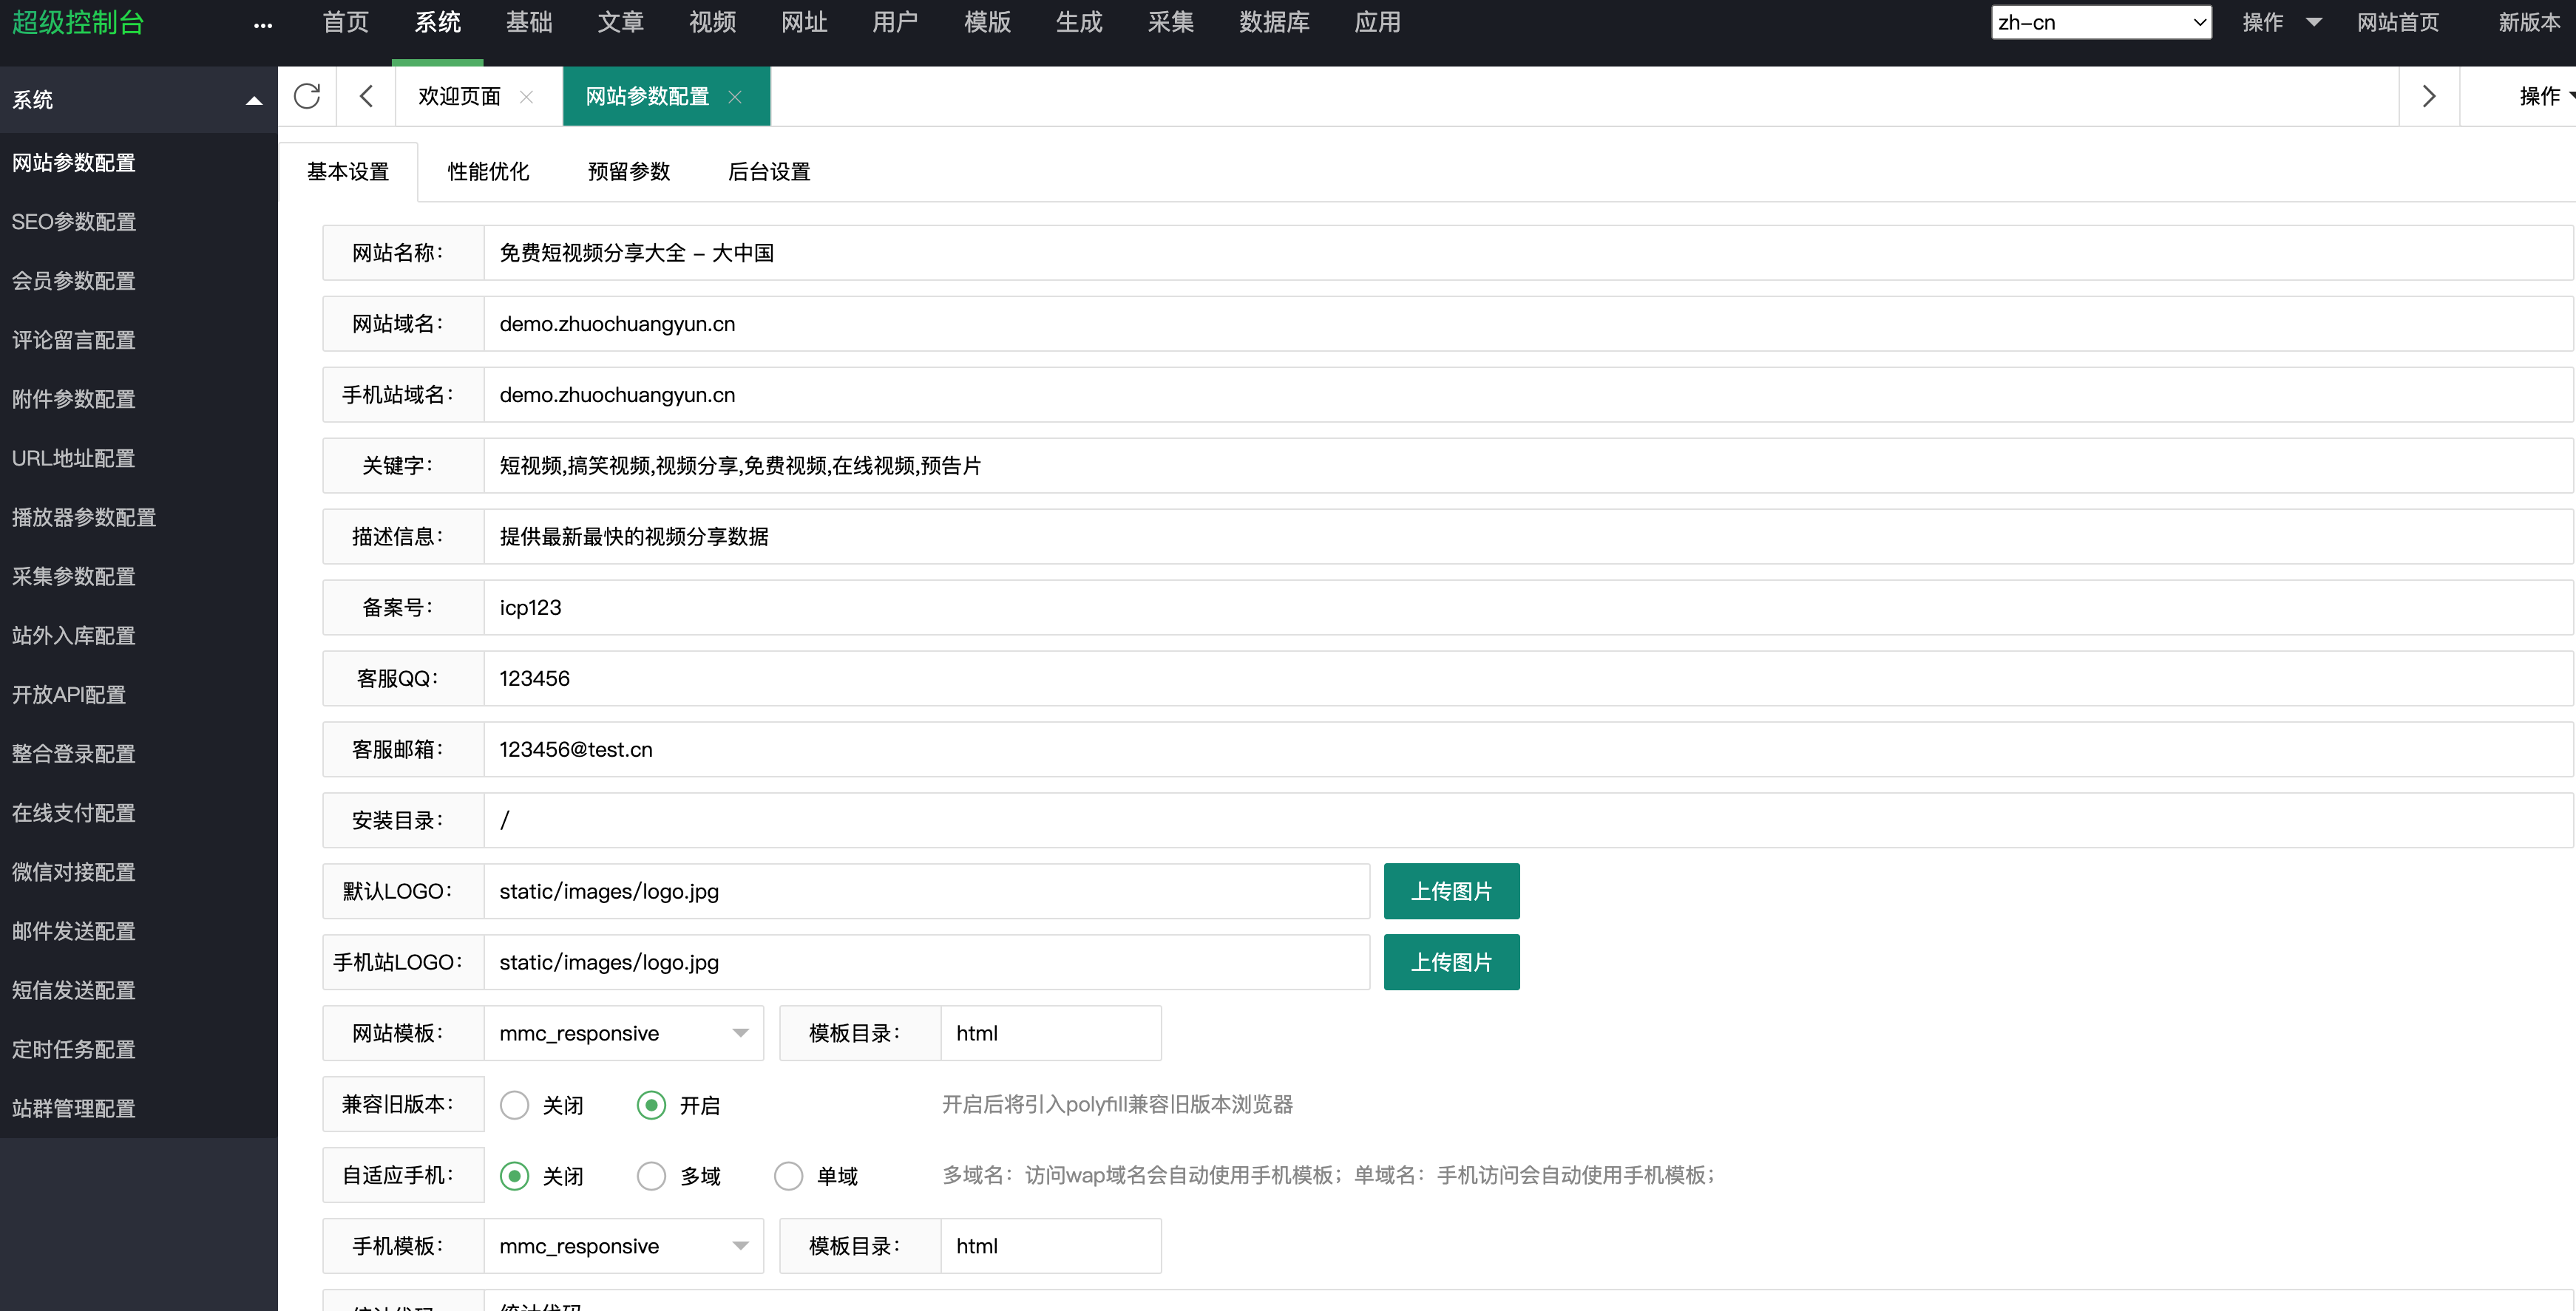
Task: Open the 手机模板 dropdown
Action: 623,1245
